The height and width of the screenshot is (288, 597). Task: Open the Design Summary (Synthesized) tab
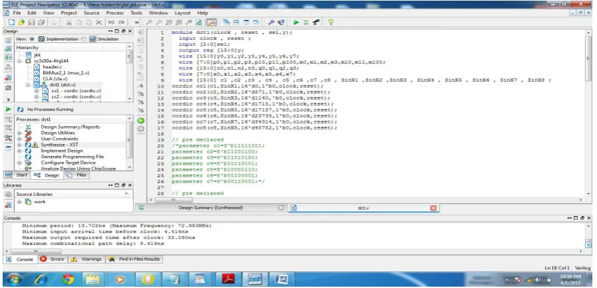coord(210,208)
